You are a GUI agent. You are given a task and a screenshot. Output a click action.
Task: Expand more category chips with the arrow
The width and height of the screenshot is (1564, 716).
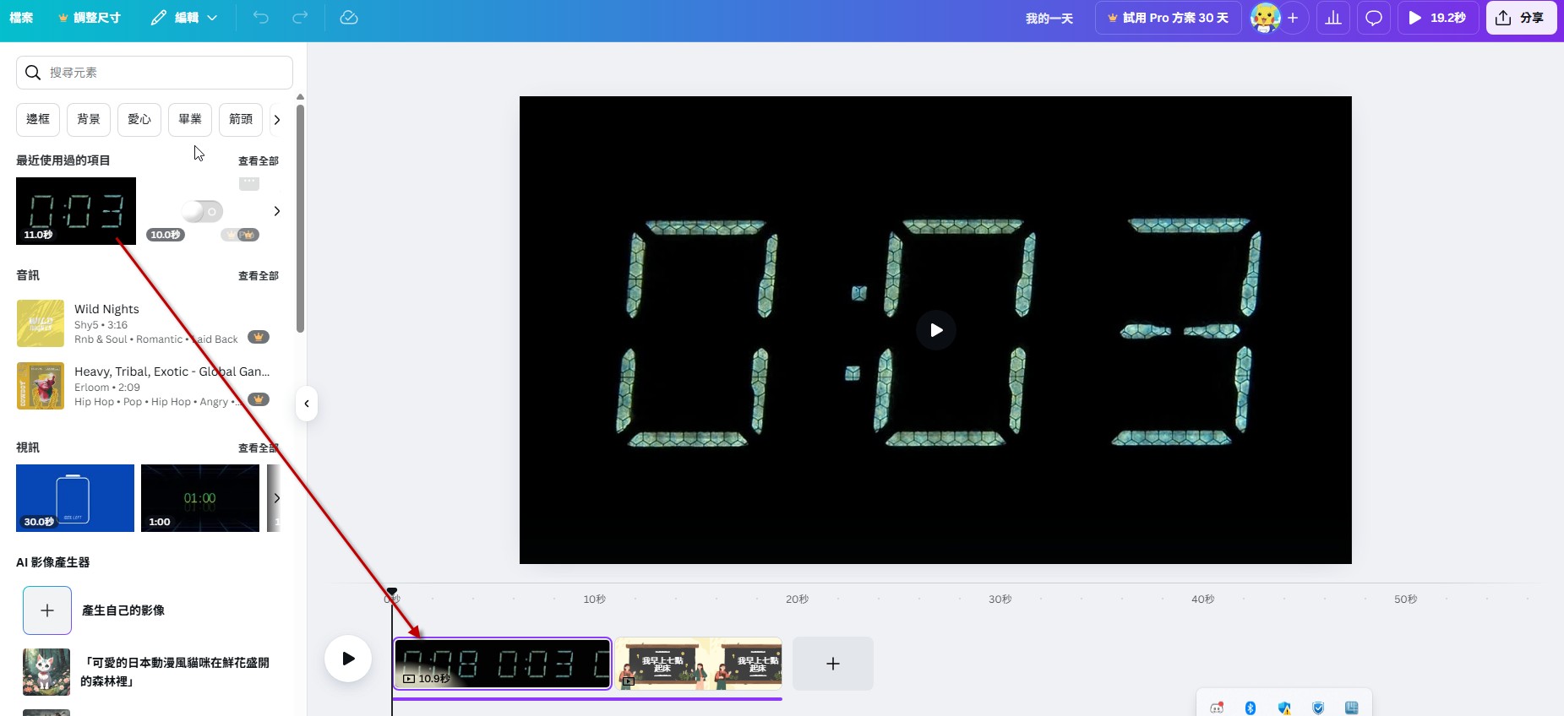tap(277, 120)
